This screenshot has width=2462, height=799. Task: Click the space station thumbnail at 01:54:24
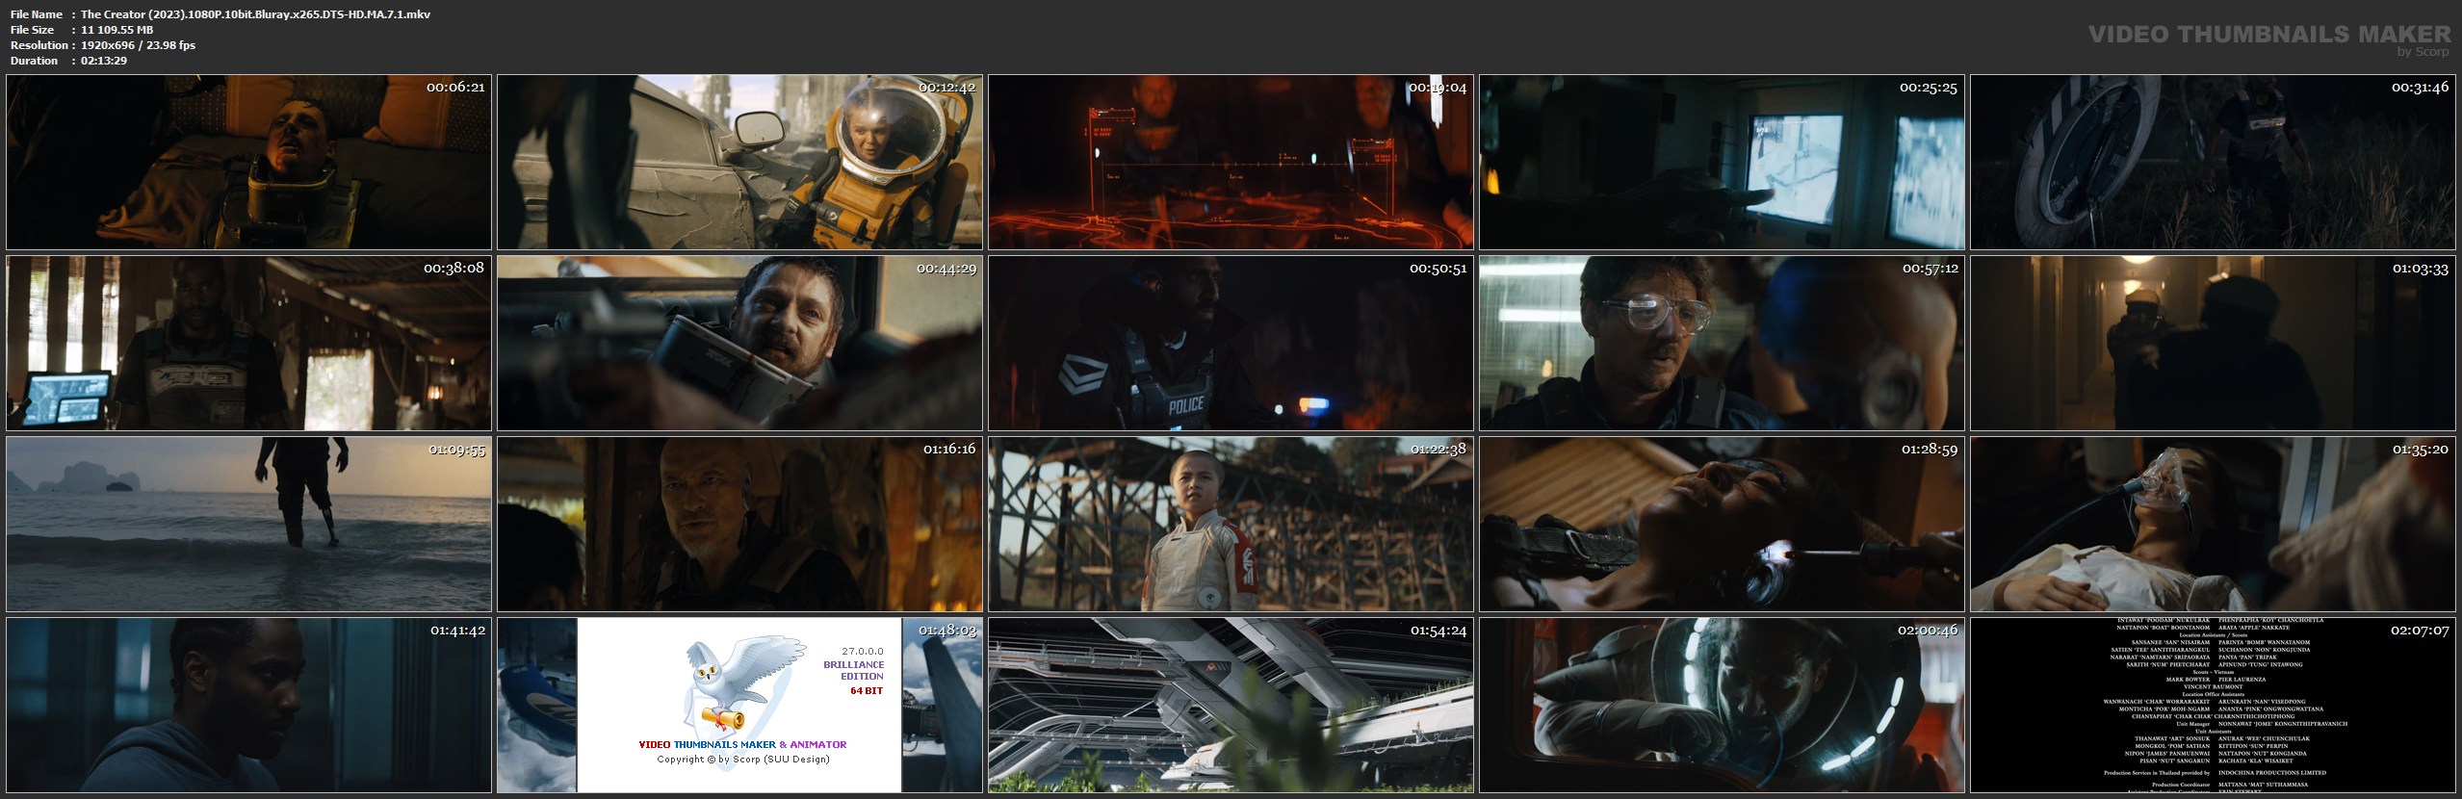[x=1231, y=705]
